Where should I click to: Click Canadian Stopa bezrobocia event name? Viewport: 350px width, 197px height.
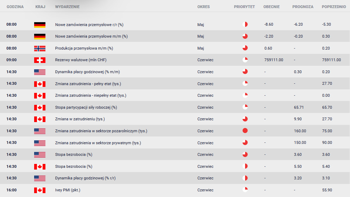point(74,166)
